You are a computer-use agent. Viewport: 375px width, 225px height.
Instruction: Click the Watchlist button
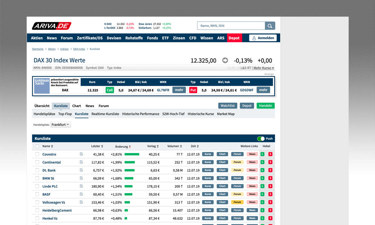click(x=228, y=106)
